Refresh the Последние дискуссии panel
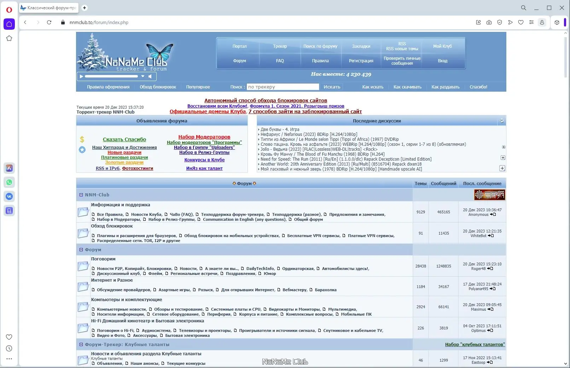The width and height of the screenshot is (570, 368). tap(501, 121)
